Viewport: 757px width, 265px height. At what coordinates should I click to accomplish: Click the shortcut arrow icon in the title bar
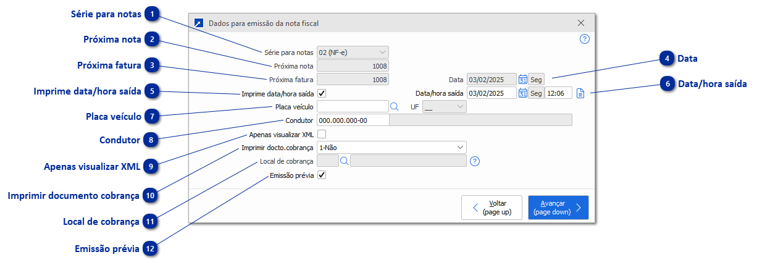[x=199, y=23]
